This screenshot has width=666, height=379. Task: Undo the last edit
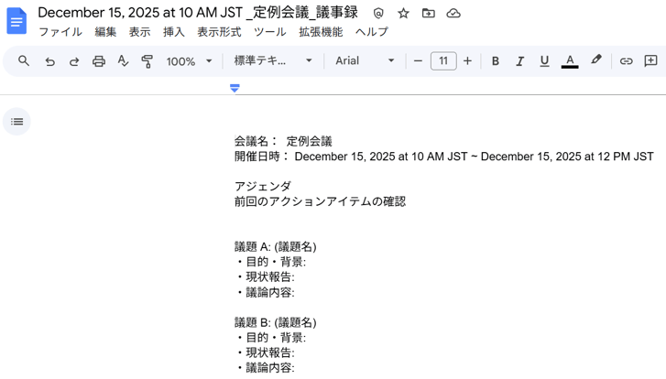[49, 61]
